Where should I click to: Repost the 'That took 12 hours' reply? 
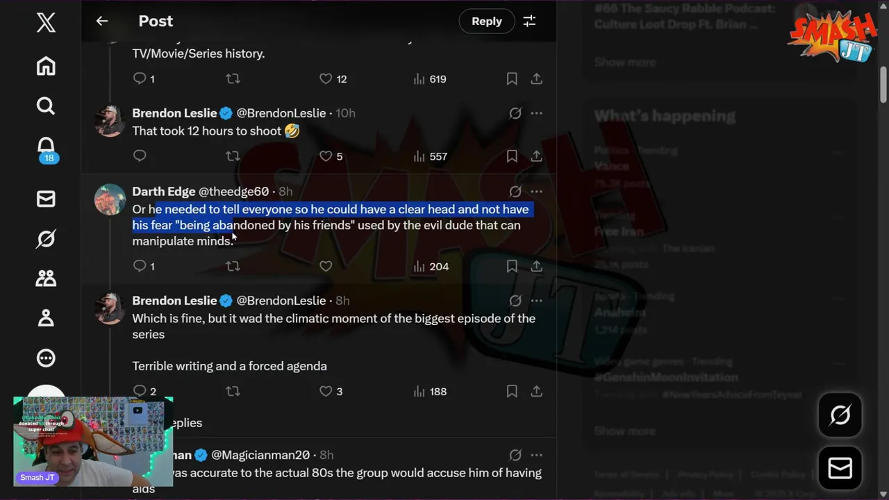[x=233, y=156]
